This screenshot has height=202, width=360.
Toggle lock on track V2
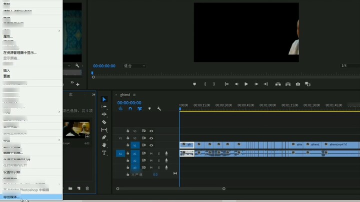click(x=128, y=138)
